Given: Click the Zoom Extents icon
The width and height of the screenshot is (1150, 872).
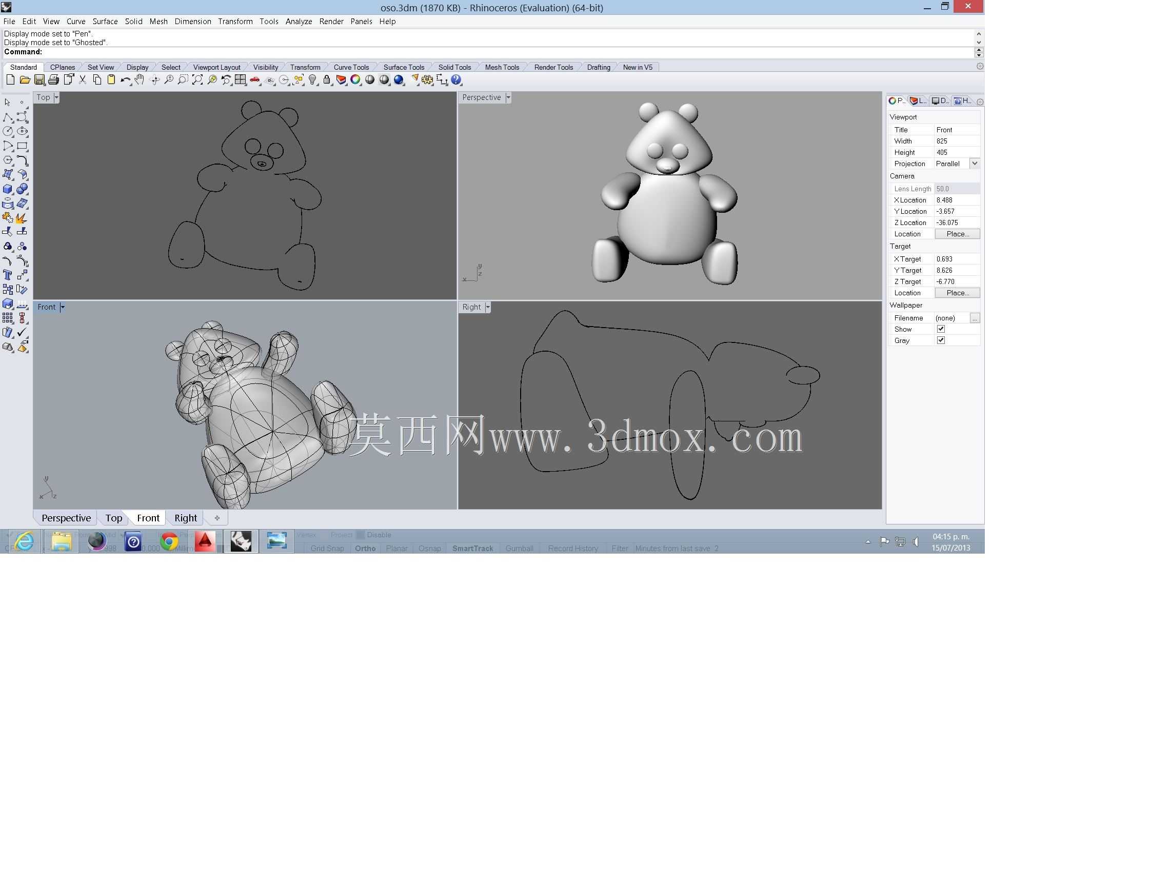Looking at the screenshot, I should [197, 80].
